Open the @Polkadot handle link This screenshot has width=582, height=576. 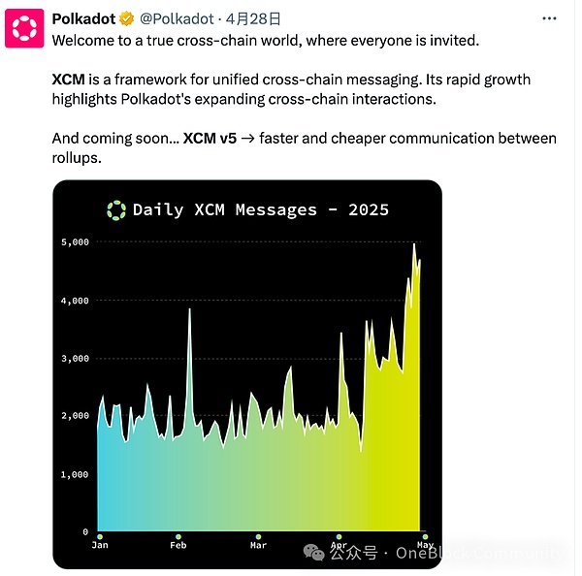point(178,18)
